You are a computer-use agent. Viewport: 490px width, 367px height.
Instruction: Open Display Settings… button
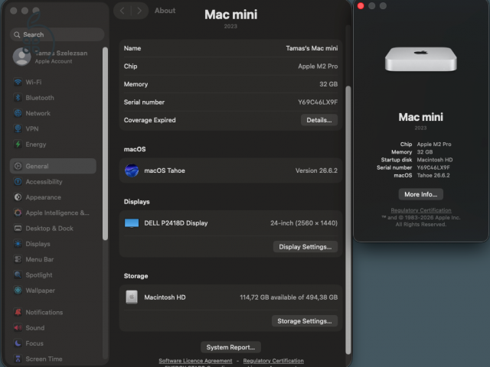305,247
